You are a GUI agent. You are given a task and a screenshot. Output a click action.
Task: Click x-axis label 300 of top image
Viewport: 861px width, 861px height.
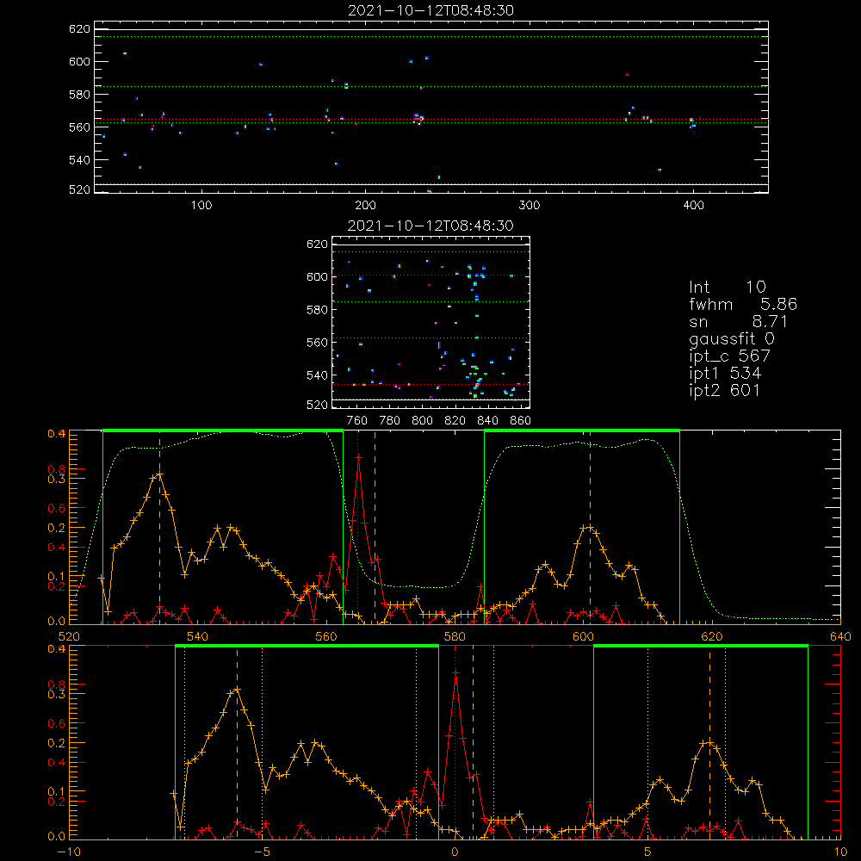click(x=530, y=206)
